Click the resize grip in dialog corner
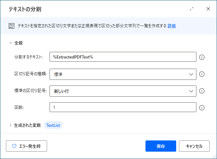Image resolution: width=217 pixels, height=159 pixels. [214, 156]
